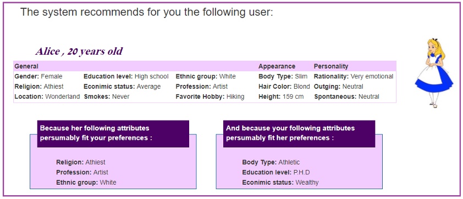Click the 'And because your following attributes' box header
Viewport: 463px width, 199px height.
pyautogui.click(x=299, y=134)
